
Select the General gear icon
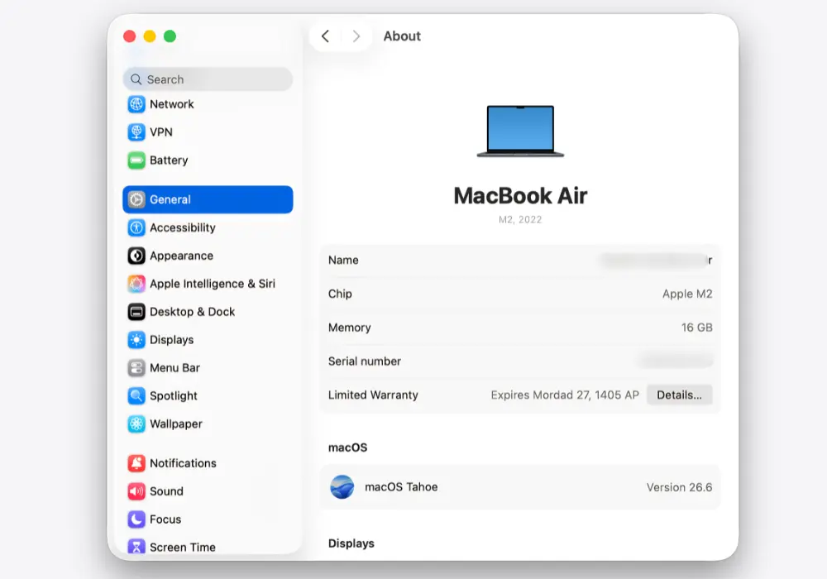[x=136, y=200]
